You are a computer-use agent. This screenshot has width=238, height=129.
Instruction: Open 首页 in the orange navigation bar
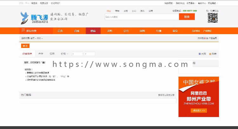(60, 31)
